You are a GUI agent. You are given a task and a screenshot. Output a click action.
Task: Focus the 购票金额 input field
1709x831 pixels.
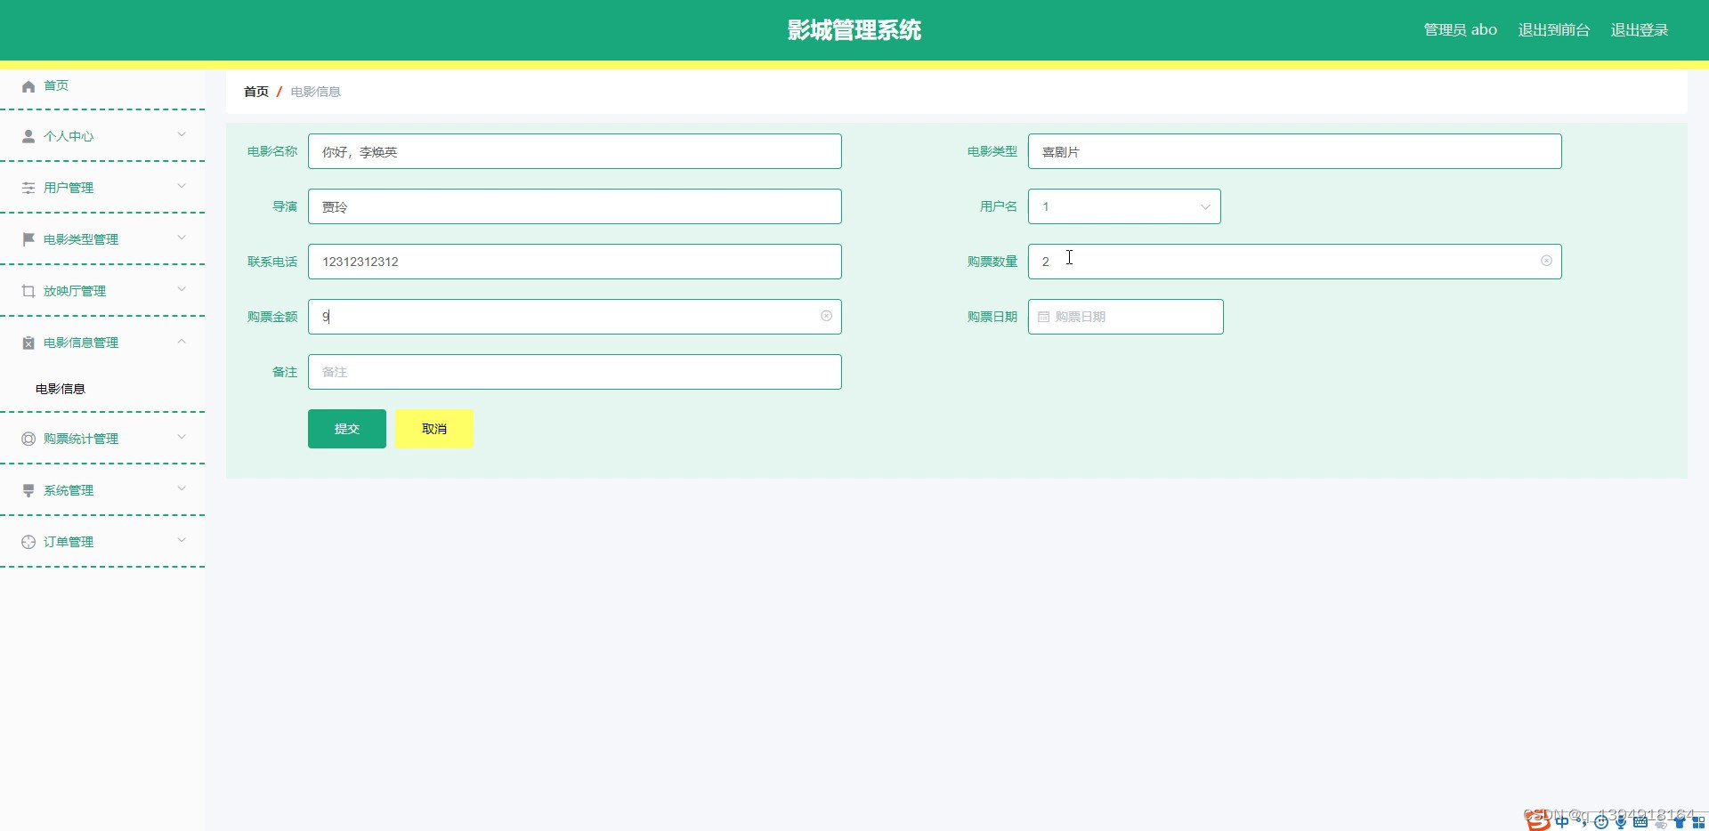coord(575,317)
